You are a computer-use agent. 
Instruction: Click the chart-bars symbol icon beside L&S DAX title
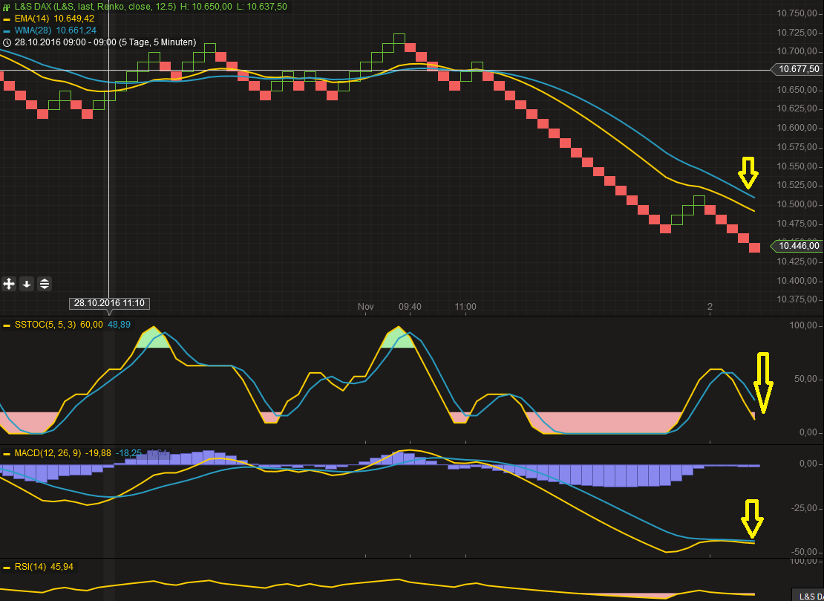pyautogui.click(x=6, y=6)
